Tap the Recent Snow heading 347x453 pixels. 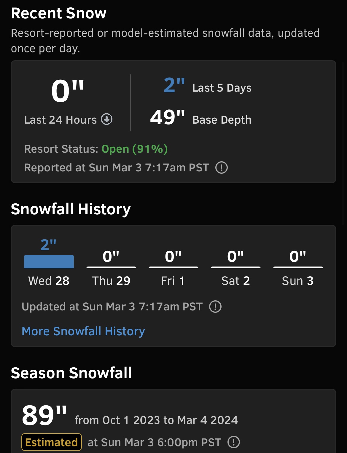coord(59,13)
